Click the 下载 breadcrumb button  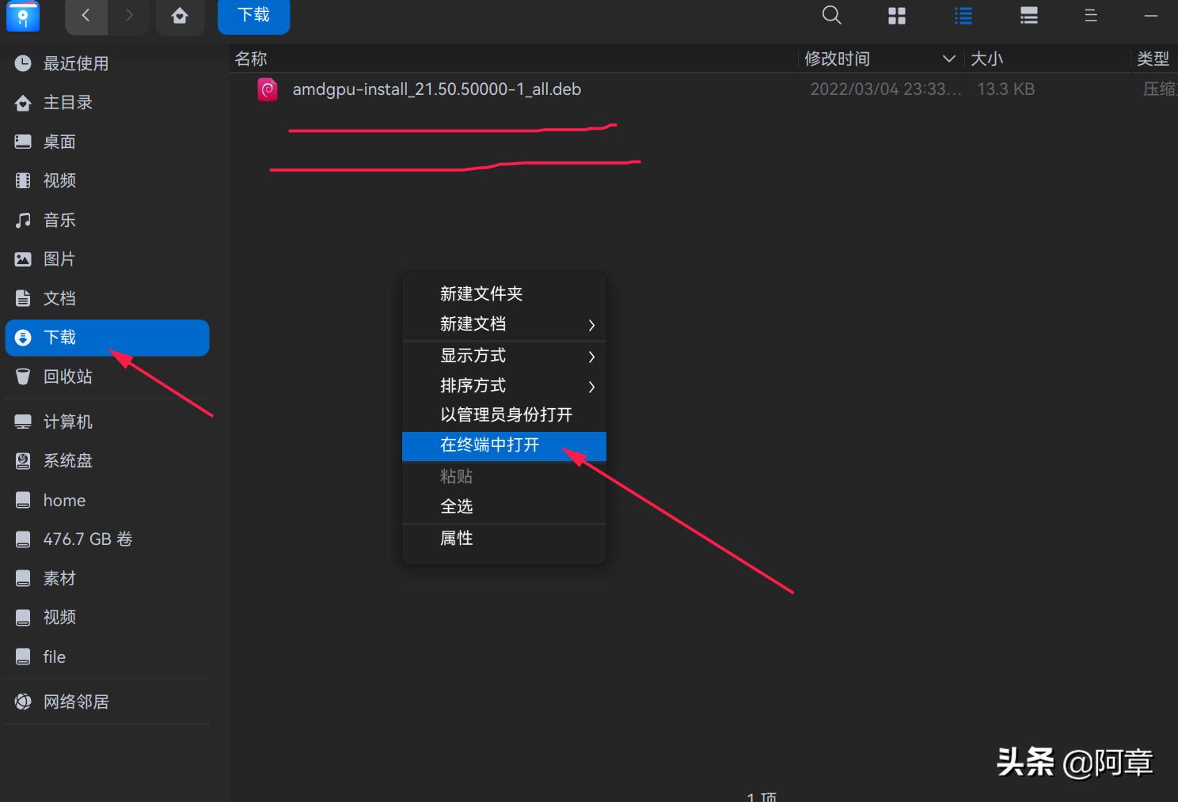coord(253,15)
